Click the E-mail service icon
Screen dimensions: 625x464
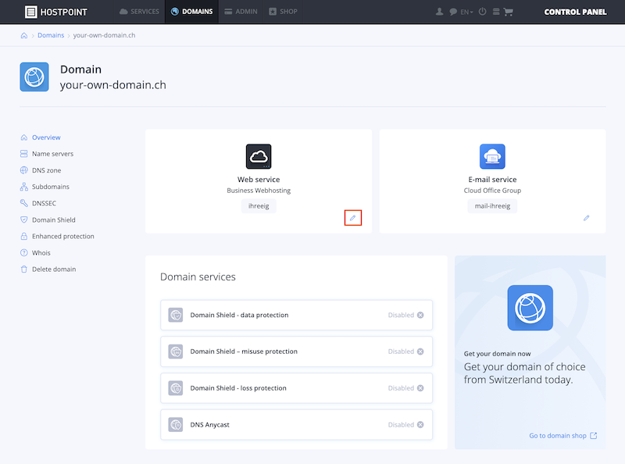(x=492, y=156)
